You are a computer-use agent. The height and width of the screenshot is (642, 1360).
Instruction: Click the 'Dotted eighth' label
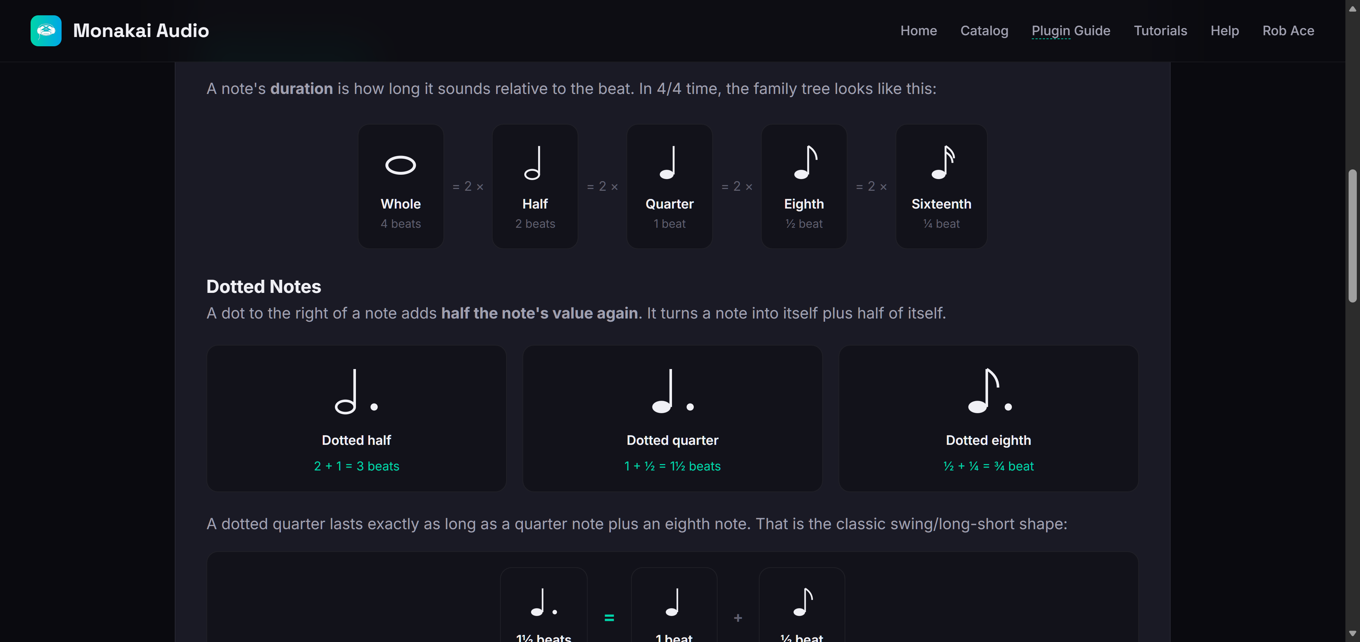[x=988, y=440]
